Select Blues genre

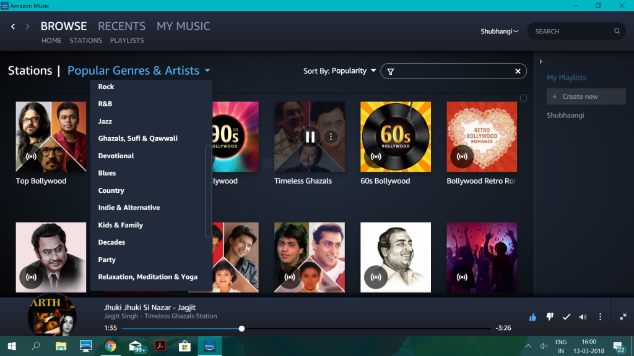(106, 173)
